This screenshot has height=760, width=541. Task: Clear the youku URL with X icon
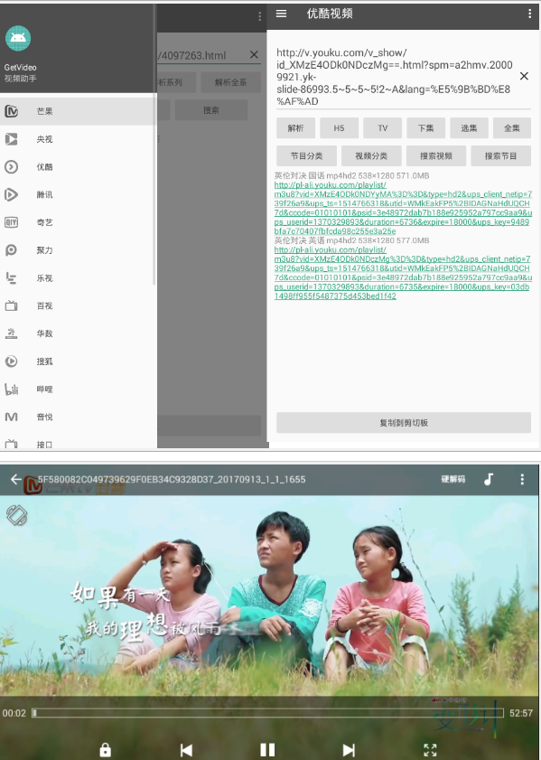[x=524, y=76]
